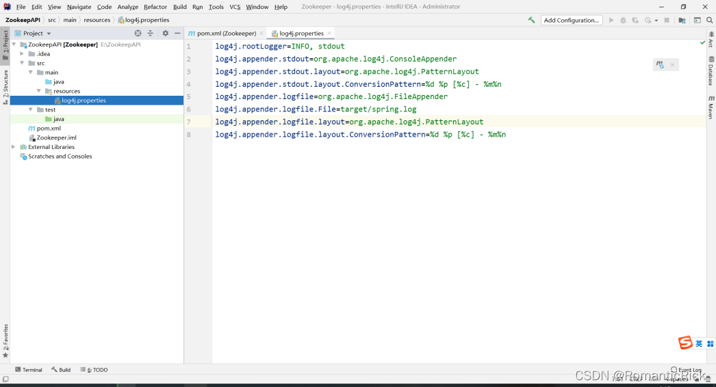Collapse the main folder

click(x=31, y=72)
